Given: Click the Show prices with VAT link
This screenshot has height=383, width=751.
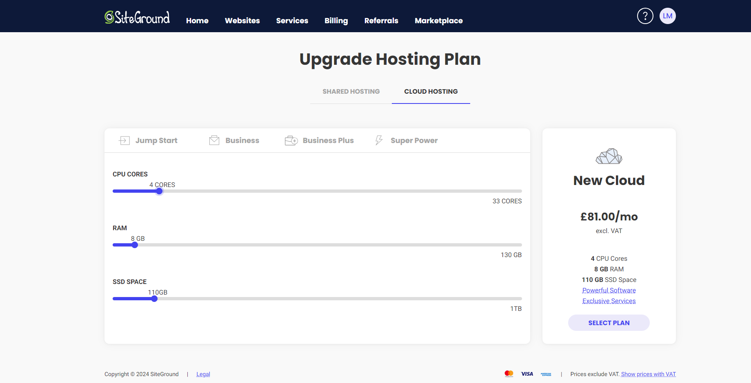Looking at the screenshot, I should [648, 374].
